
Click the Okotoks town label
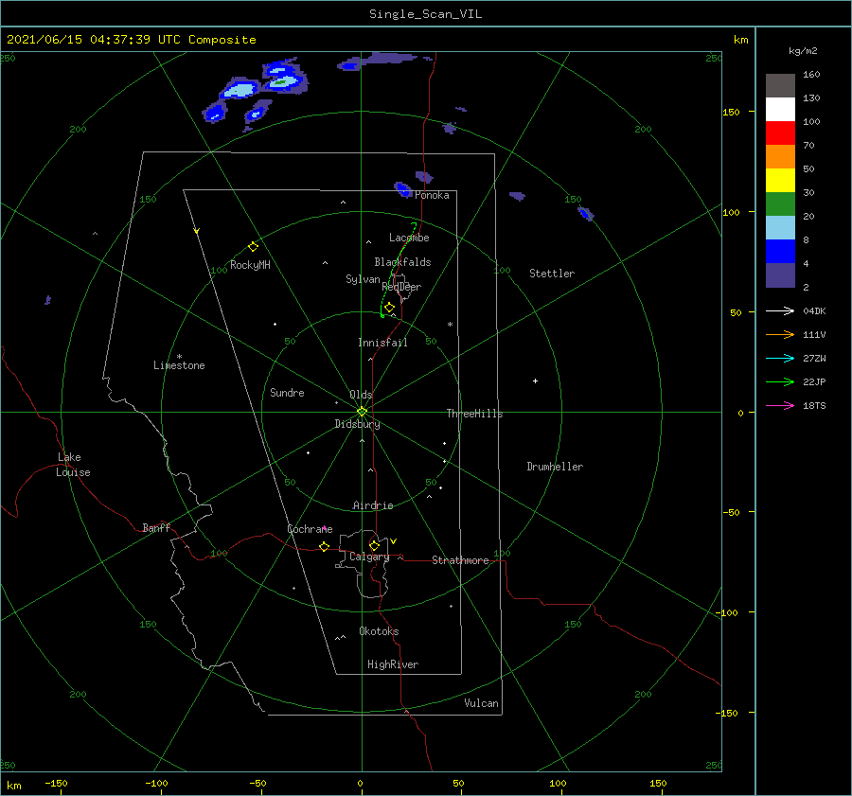pyautogui.click(x=379, y=631)
